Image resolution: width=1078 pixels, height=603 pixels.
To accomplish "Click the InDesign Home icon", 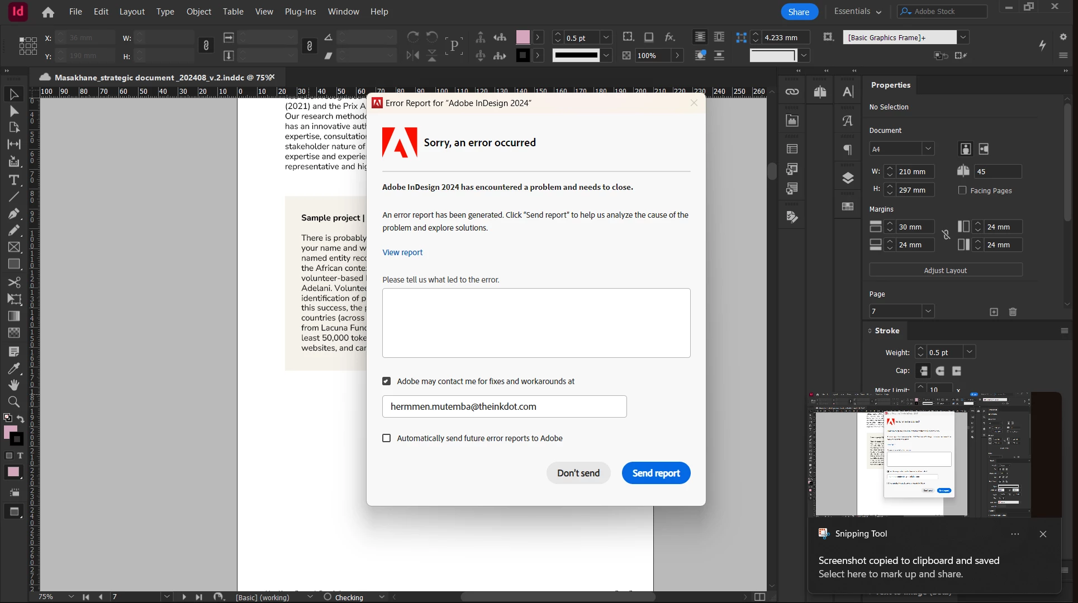I will click(x=48, y=12).
